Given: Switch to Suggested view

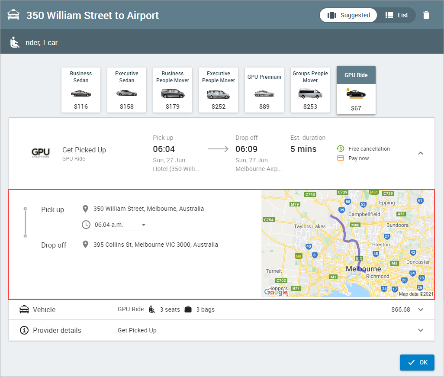Looking at the screenshot, I should click(348, 15).
